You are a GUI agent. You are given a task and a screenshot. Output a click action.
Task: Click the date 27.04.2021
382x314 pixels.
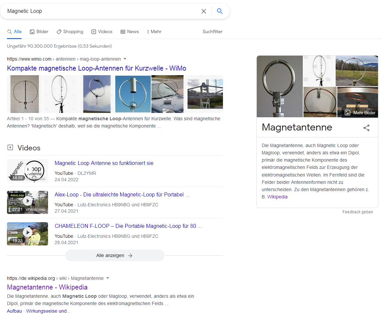pyautogui.click(x=66, y=211)
